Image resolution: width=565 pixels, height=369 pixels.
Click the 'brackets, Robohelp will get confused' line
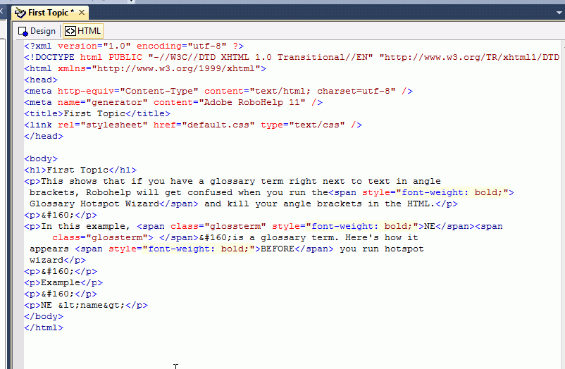point(272,192)
